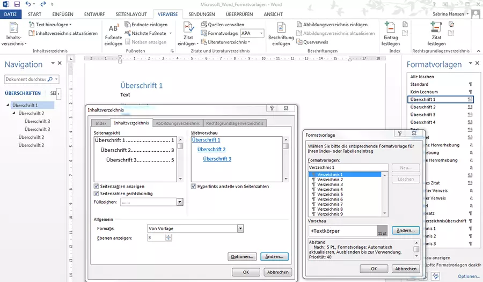Click the Optionen... button in Inhaltsverzeichnis dialog
483x282 pixels.
click(x=242, y=257)
